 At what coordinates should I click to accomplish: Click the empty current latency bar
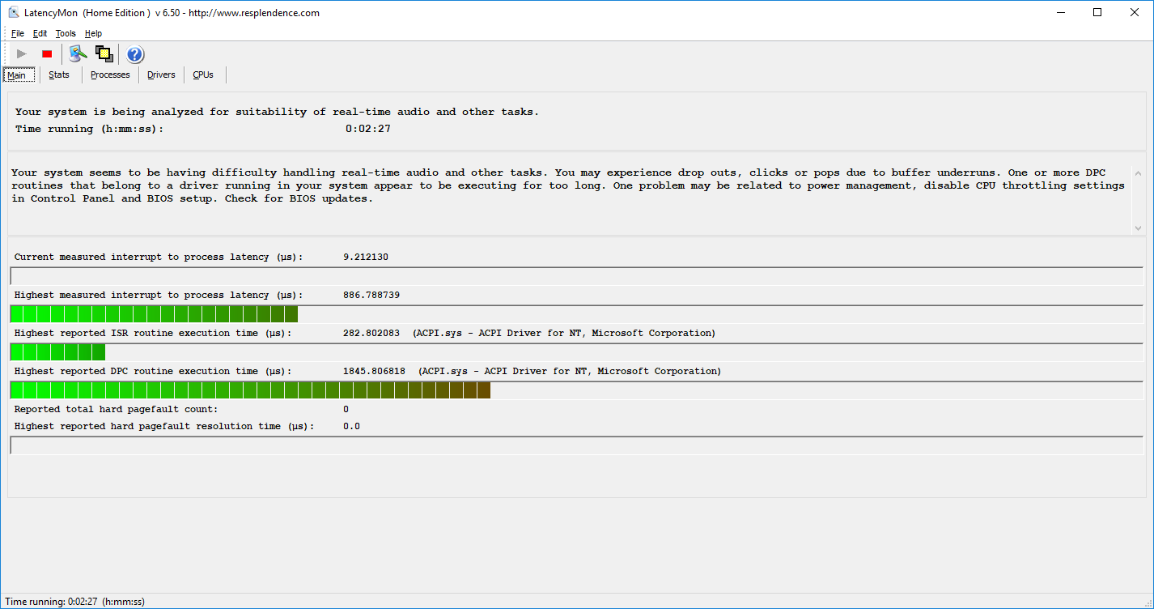576,276
